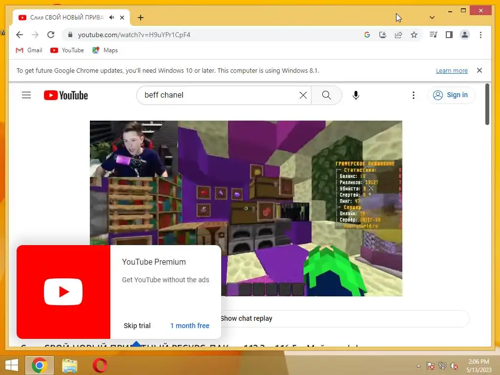Accept the 1 month free offer
The height and width of the screenshot is (375, 500).
coord(190,326)
